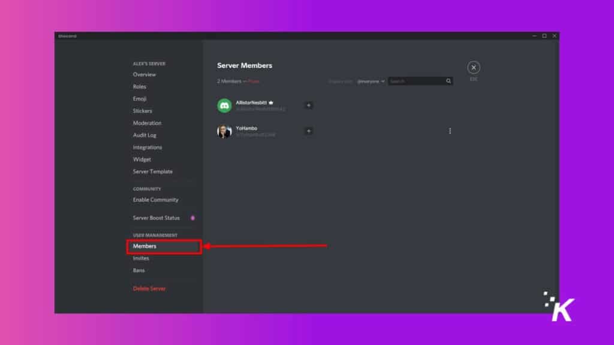The height and width of the screenshot is (345, 614).
Task: Open the Bans page
Action: tap(139, 270)
